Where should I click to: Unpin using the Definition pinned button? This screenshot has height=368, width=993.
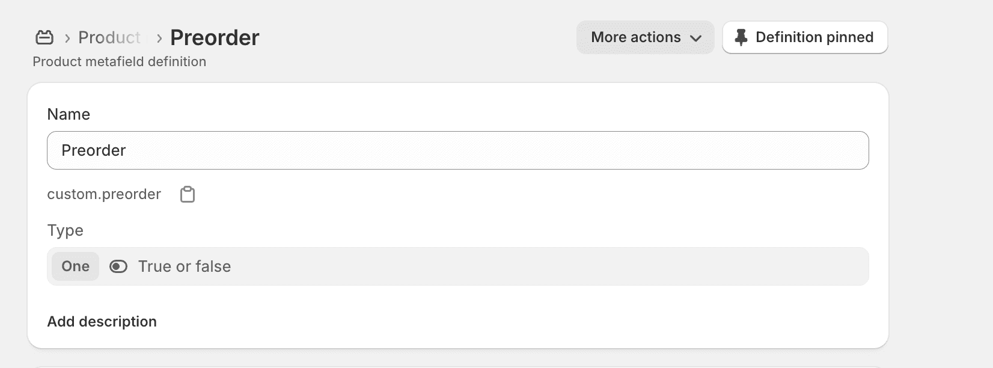[x=805, y=37]
